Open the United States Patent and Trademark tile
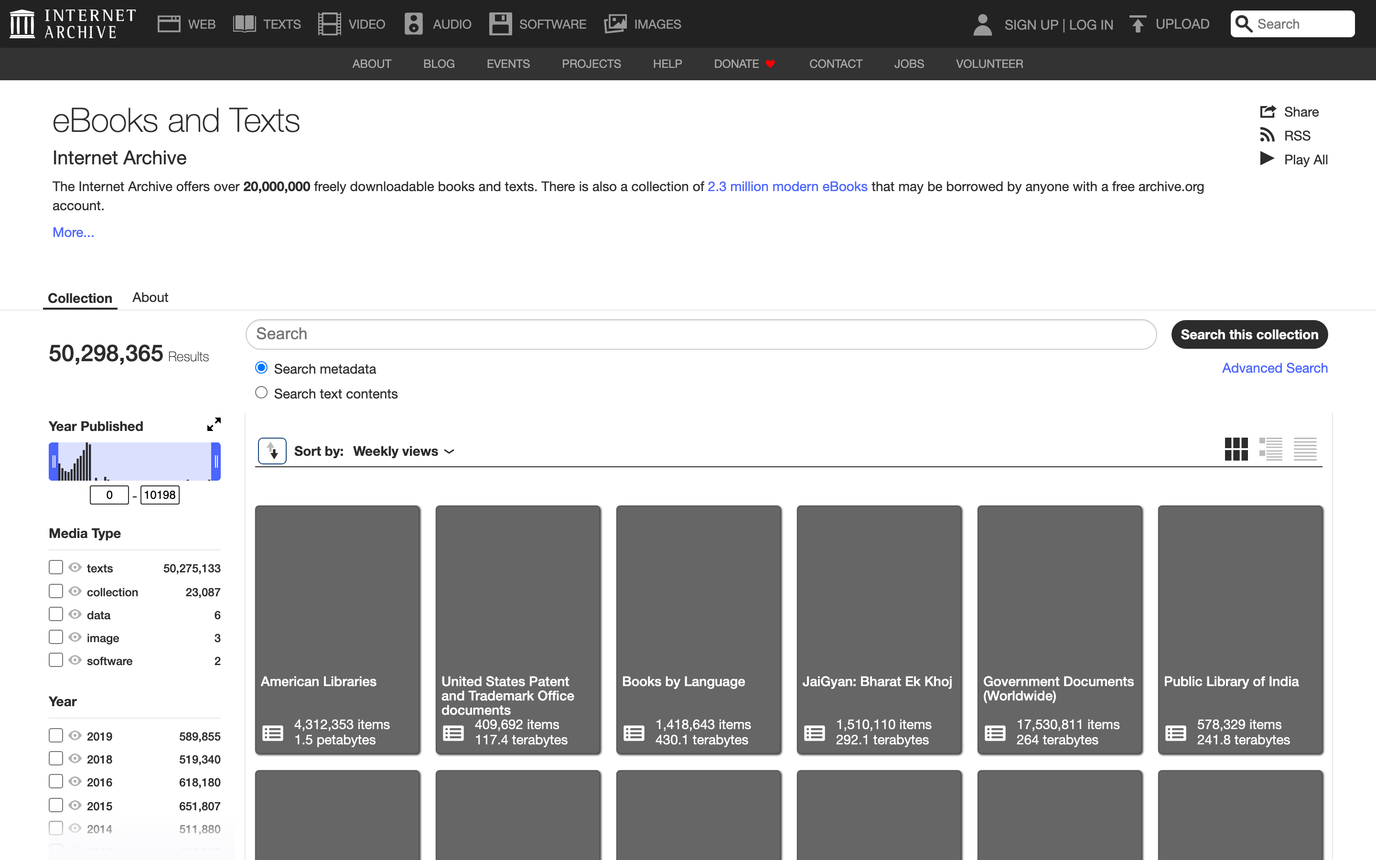This screenshot has width=1376, height=860. pos(518,630)
